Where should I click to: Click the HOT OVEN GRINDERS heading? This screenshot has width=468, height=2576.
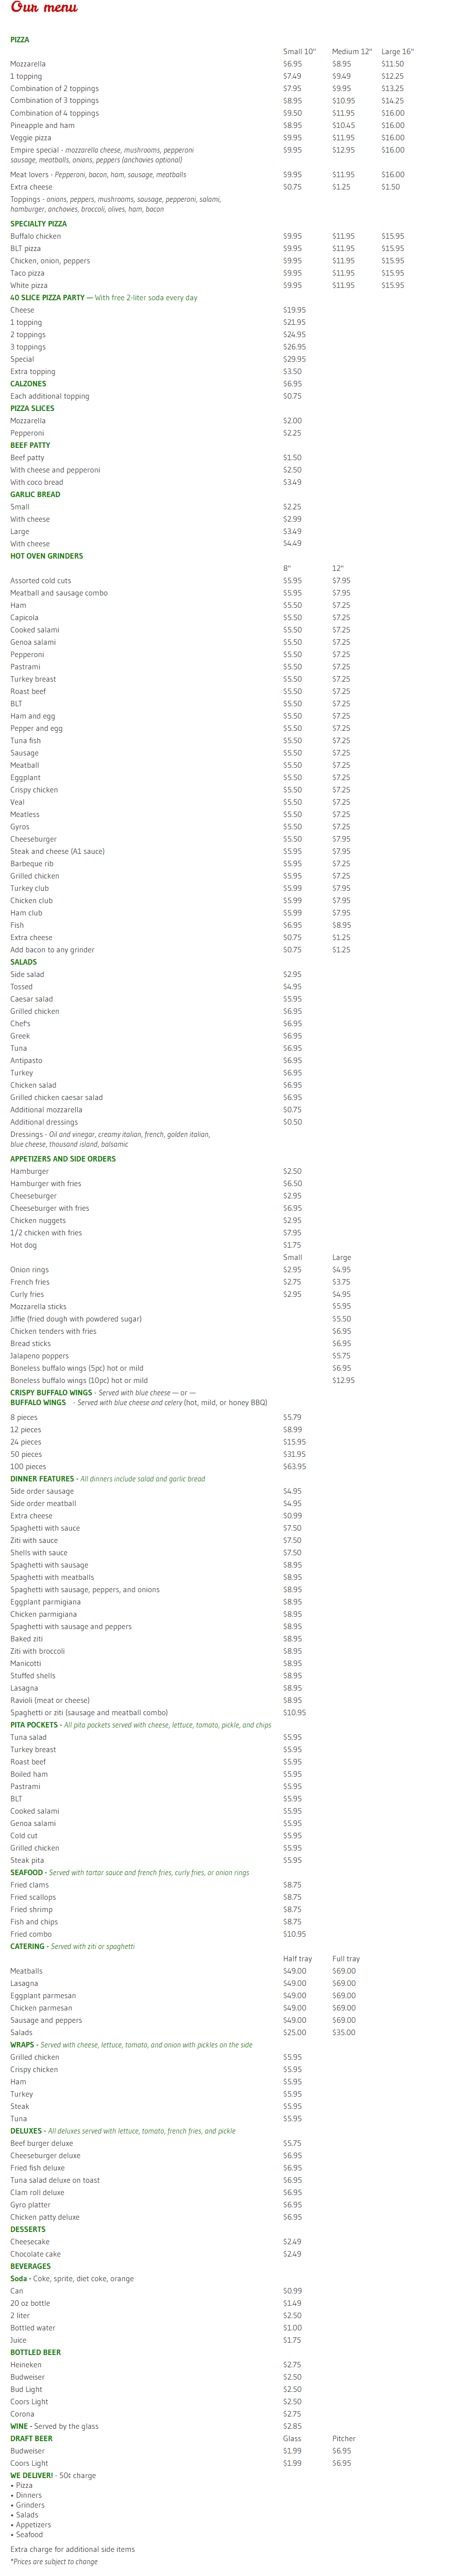[47, 556]
